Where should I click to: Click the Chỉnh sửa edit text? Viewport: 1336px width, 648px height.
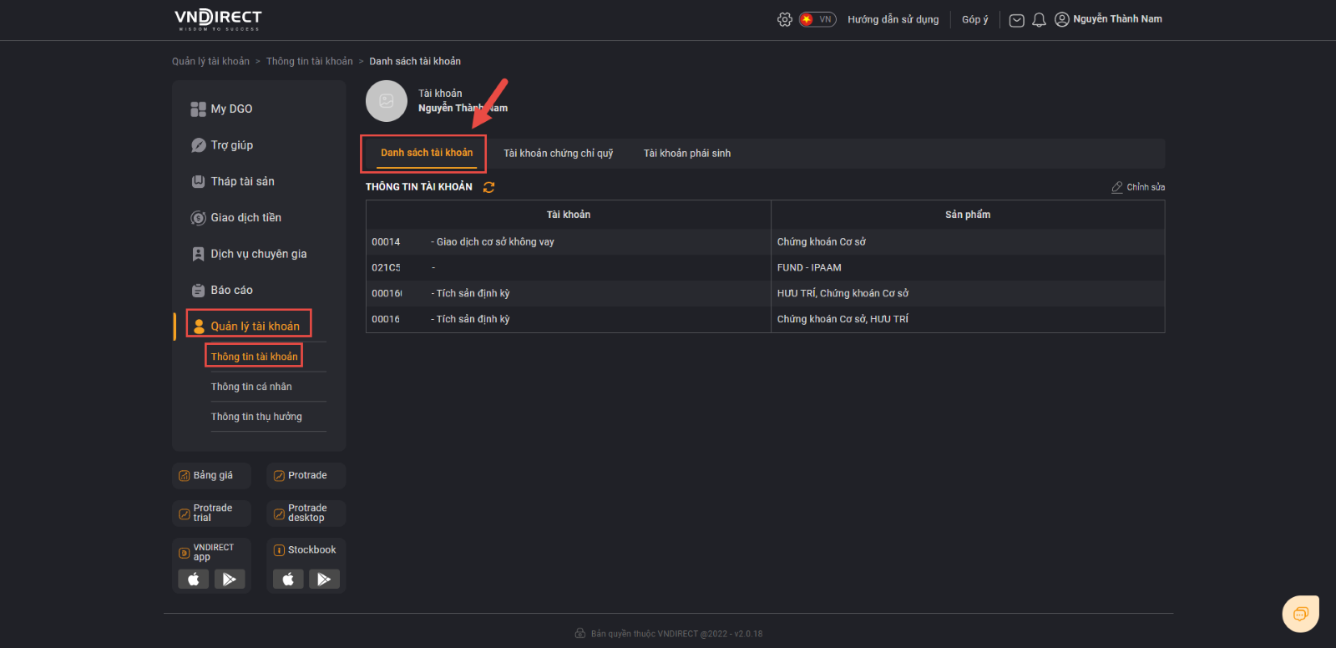1146,187
